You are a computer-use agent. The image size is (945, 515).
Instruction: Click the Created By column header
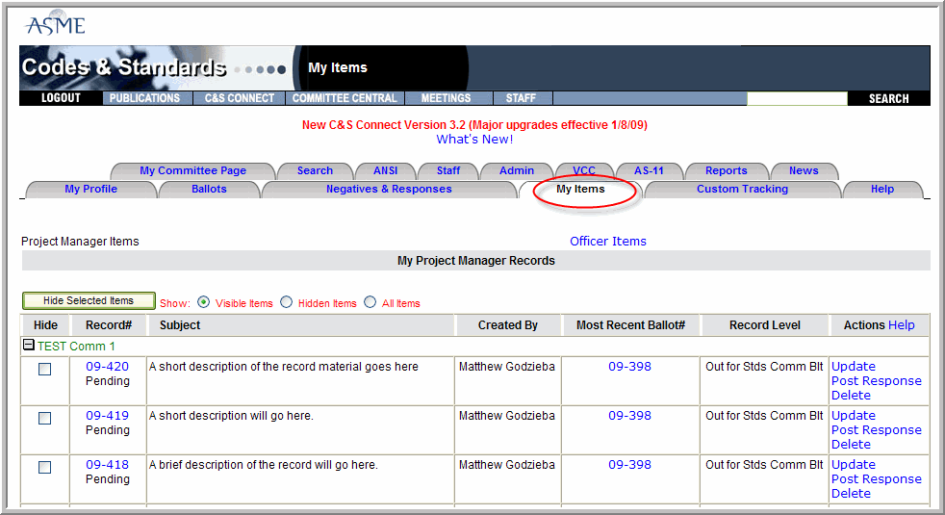507,325
